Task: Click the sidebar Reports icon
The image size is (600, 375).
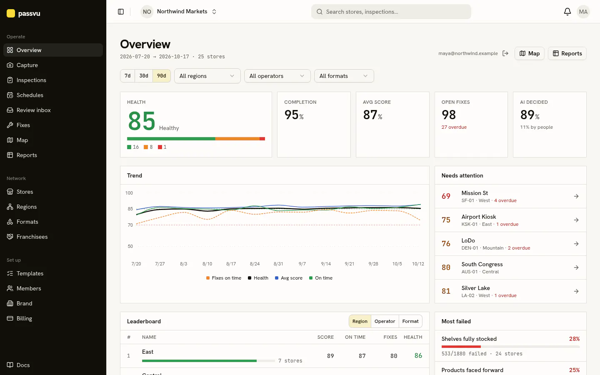Action: click(10, 155)
